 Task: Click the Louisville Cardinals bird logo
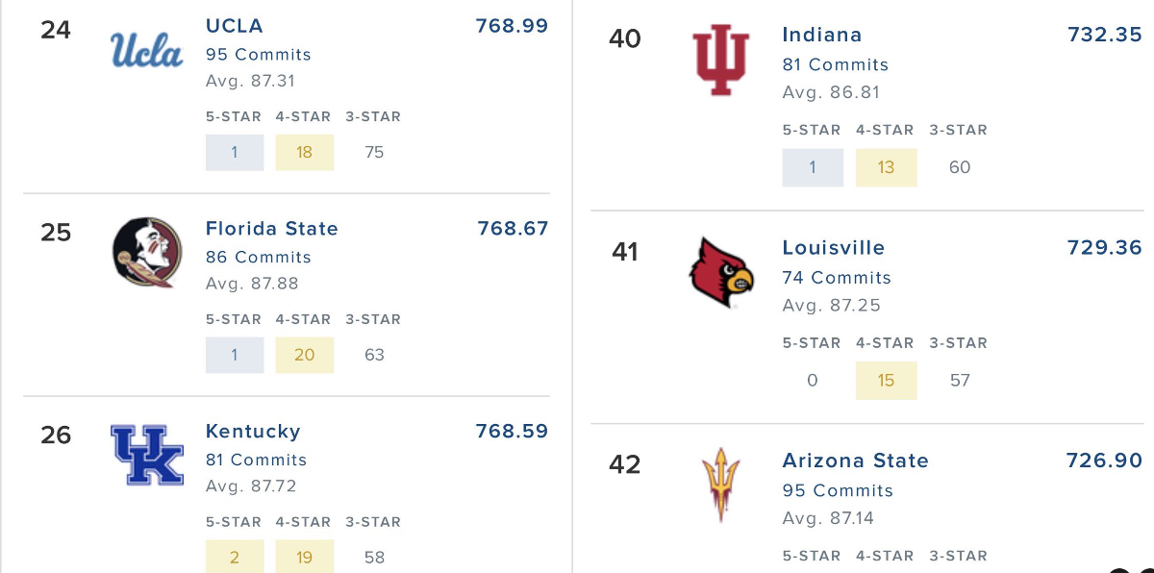coord(721,273)
